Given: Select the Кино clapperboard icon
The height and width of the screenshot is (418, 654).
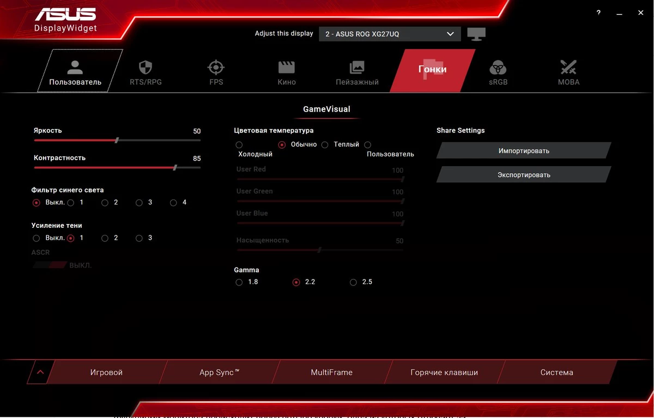Looking at the screenshot, I should coord(287,68).
